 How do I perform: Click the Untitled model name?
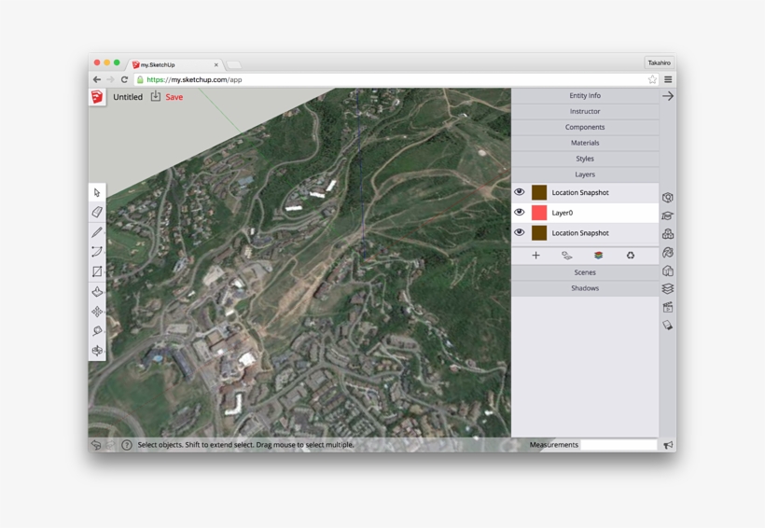pyautogui.click(x=128, y=97)
